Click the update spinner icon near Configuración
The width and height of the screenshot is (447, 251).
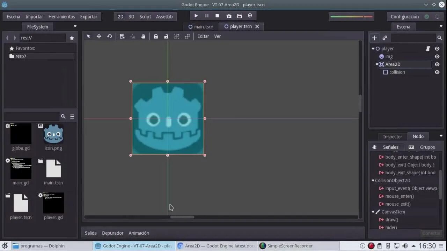[x=437, y=17]
